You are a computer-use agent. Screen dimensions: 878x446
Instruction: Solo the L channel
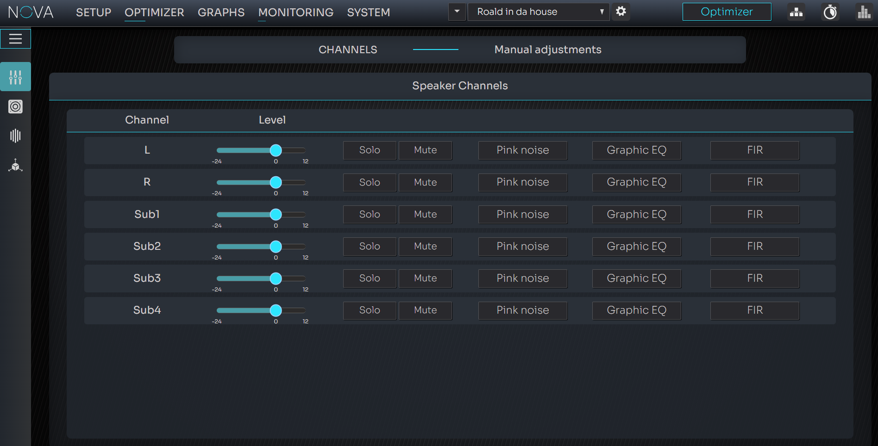[370, 150]
